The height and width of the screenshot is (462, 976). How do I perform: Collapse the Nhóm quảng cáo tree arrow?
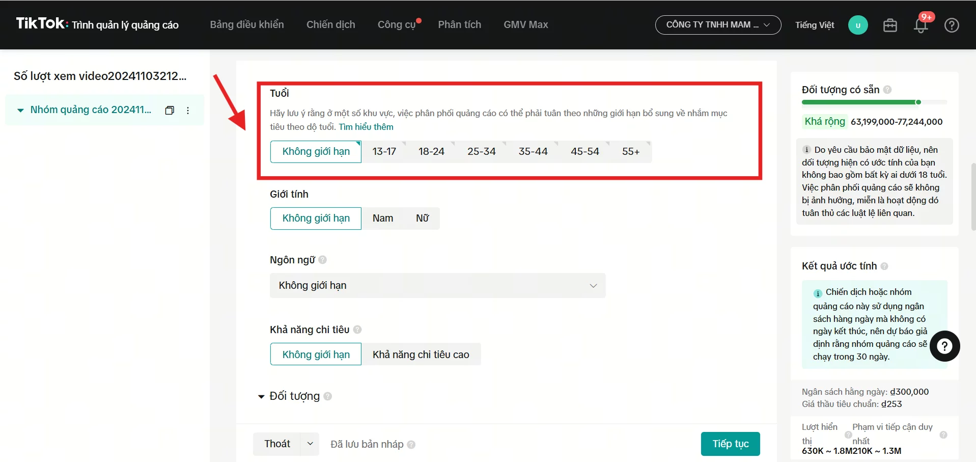tap(20, 110)
